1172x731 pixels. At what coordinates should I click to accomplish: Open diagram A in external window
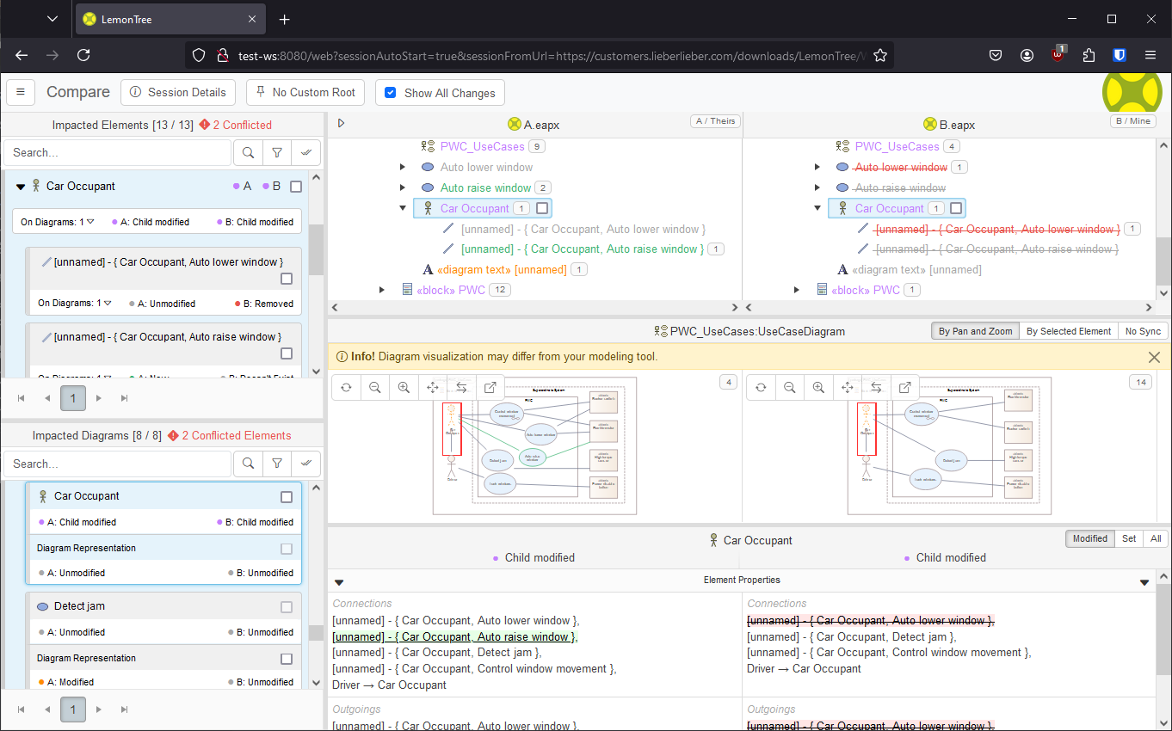[x=490, y=387]
